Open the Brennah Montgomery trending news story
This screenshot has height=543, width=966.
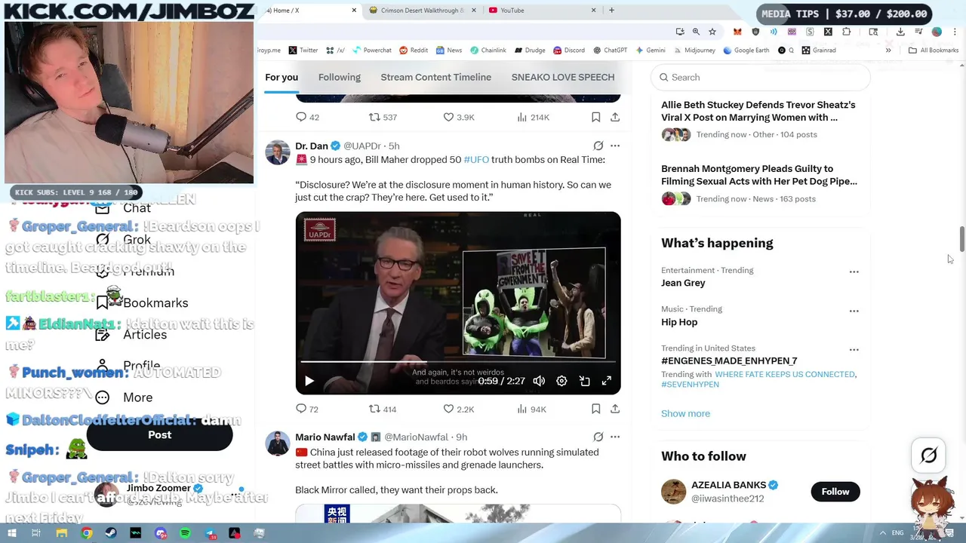click(759, 175)
